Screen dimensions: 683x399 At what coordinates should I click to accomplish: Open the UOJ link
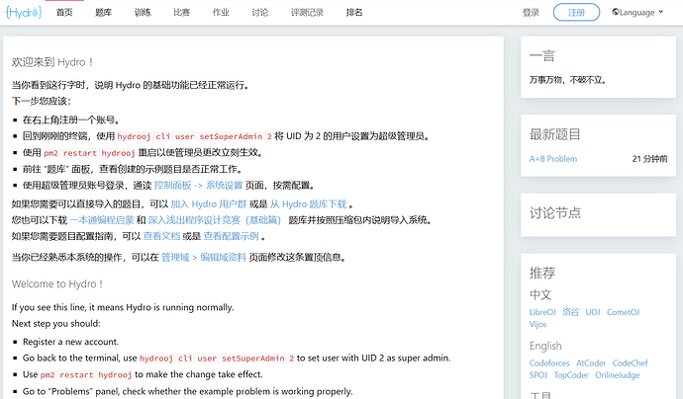pos(593,312)
